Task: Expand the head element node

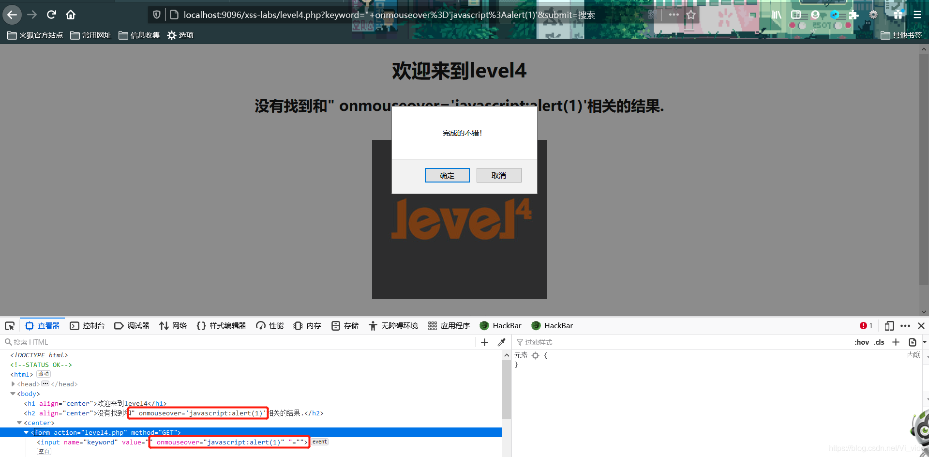Action: point(13,384)
